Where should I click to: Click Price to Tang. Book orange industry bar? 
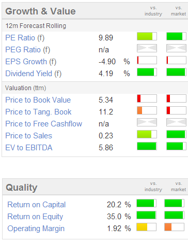pos(147,110)
